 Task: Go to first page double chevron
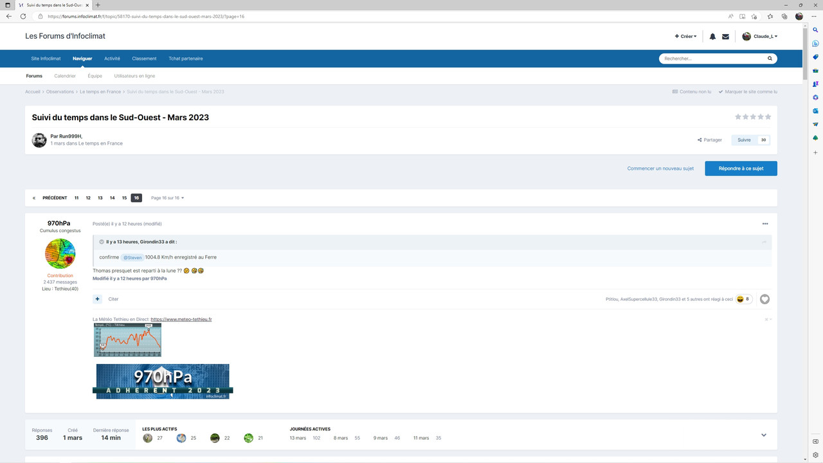click(x=33, y=198)
